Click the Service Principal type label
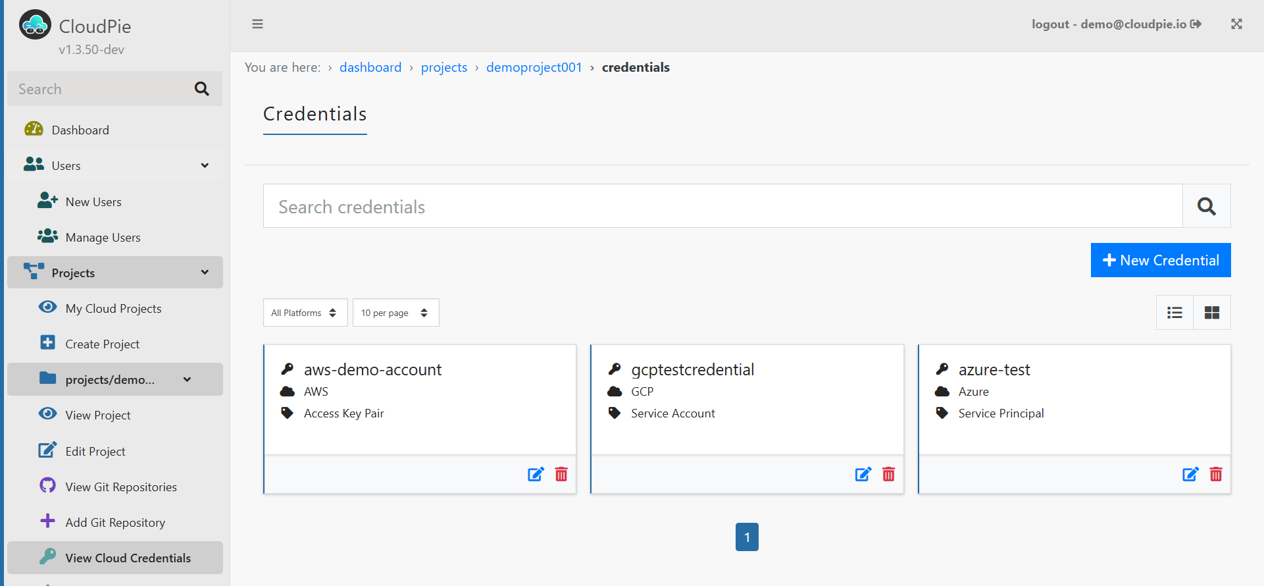This screenshot has width=1264, height=586. (1001, 413)
